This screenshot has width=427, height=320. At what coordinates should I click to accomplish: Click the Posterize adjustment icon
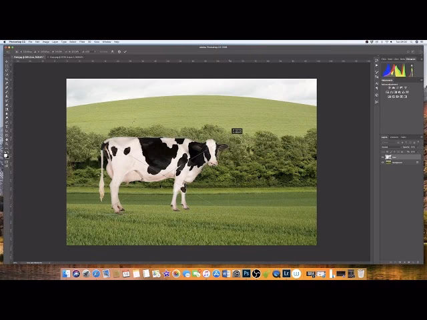pyautogui.click(x=393, y=97)
